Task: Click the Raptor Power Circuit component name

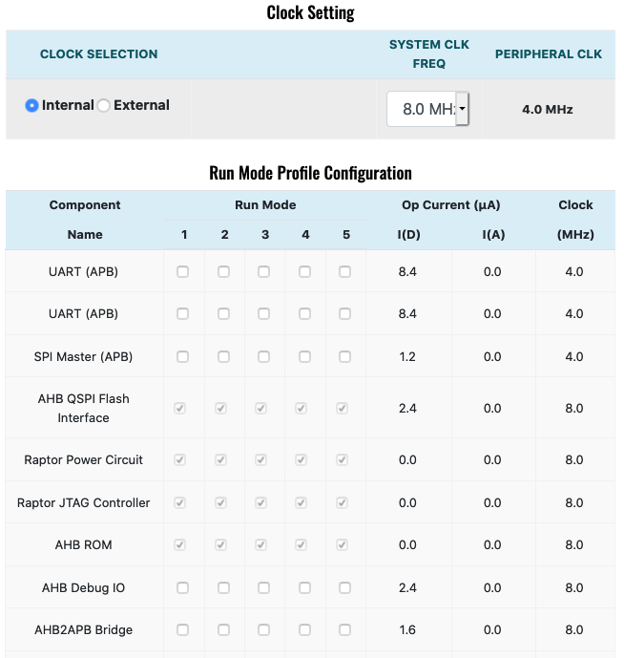Action: point(83,460)
